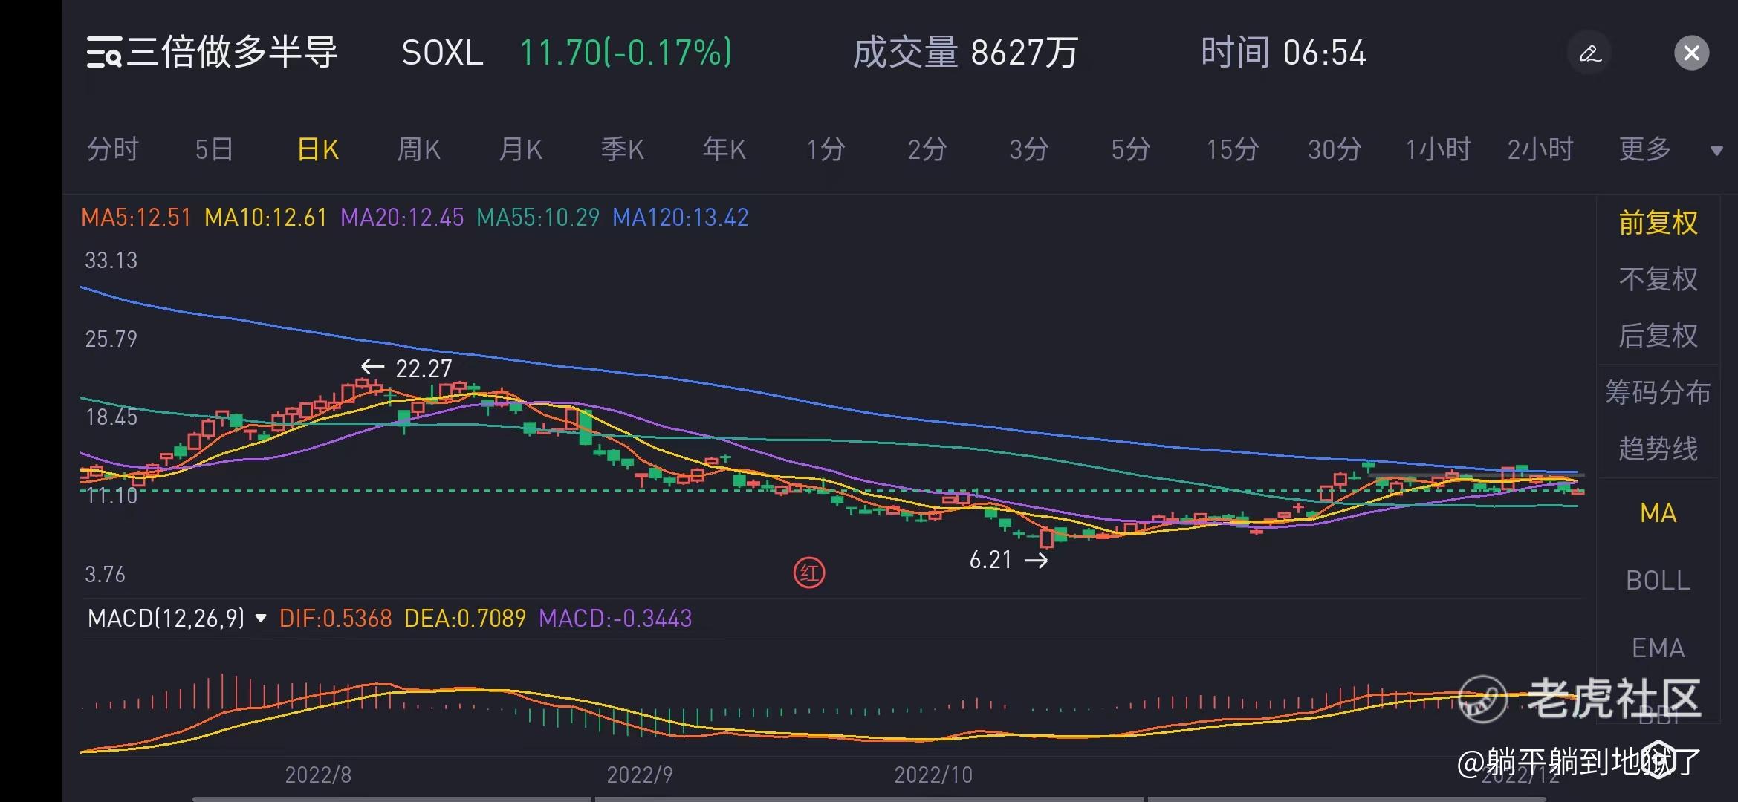
Task: Click the chart timeline scrollbar at bottom
Action: coord(869,799)
